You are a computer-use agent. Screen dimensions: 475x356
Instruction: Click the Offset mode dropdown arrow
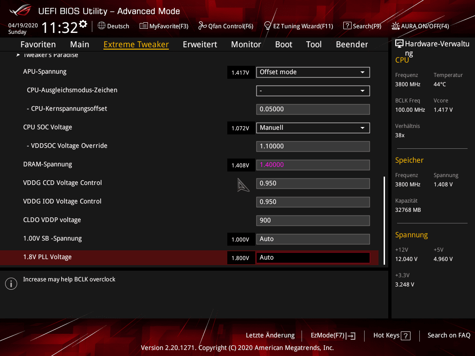[x=362, y=72]
